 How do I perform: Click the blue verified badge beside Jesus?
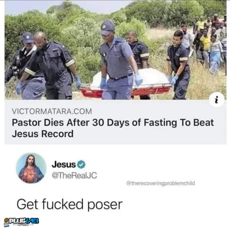click(81, 164)
